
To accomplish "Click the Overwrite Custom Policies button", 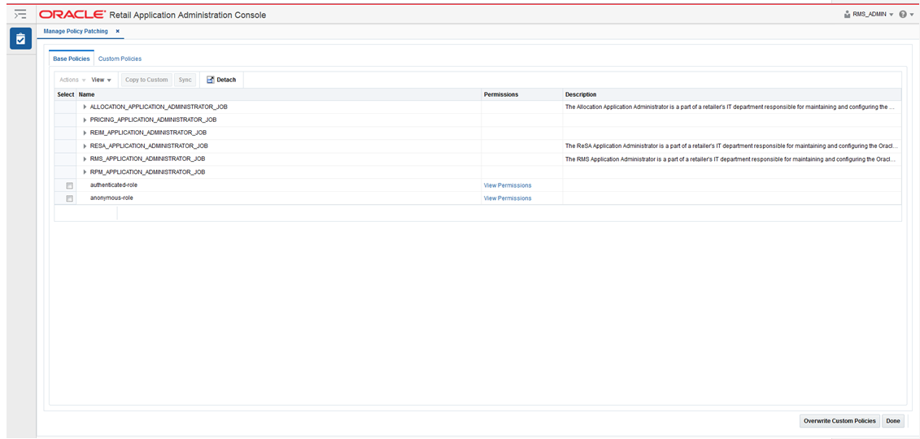I will tap(839, 421).
